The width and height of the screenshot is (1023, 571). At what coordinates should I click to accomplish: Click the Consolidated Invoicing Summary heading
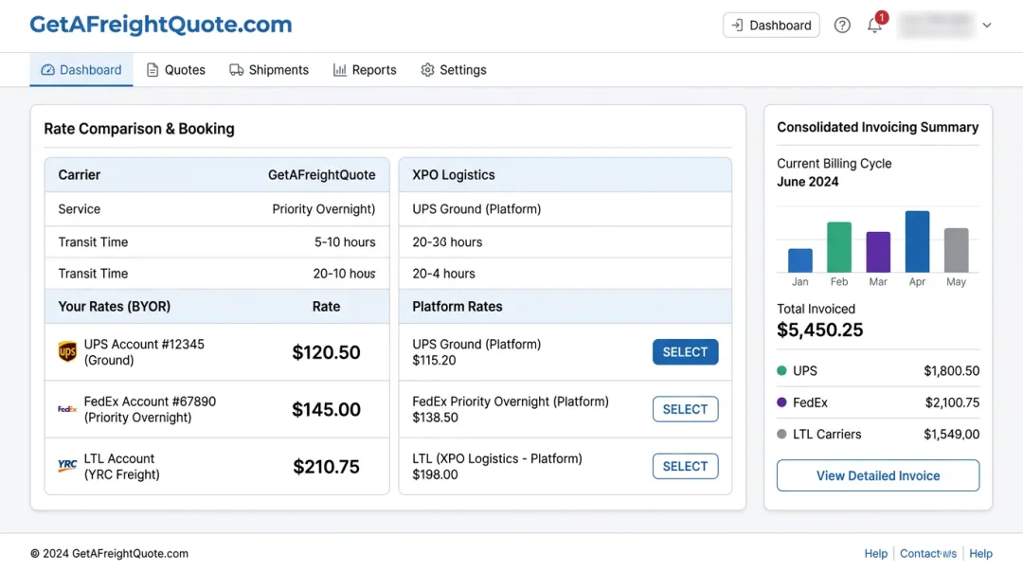(877, 127)
